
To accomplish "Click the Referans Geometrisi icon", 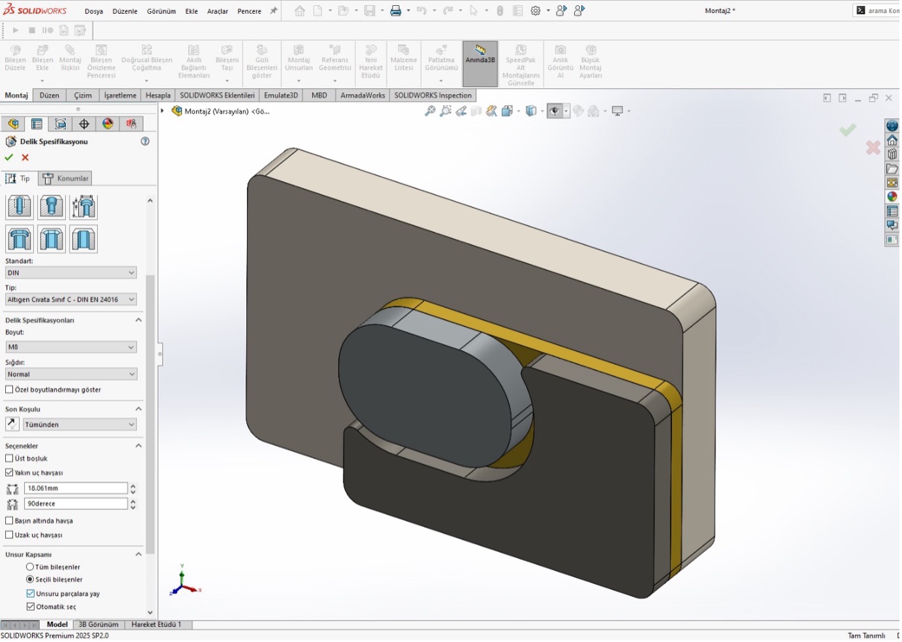I will (x=334, y=59).
